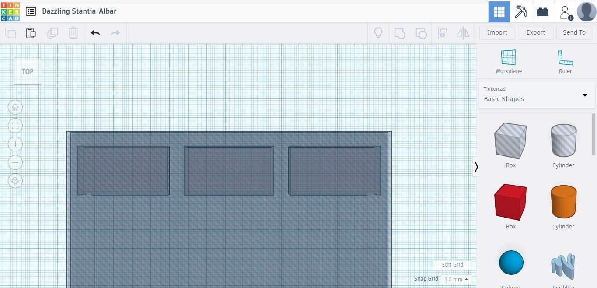
Task: Click the TOP view cube
Action: 28,71
